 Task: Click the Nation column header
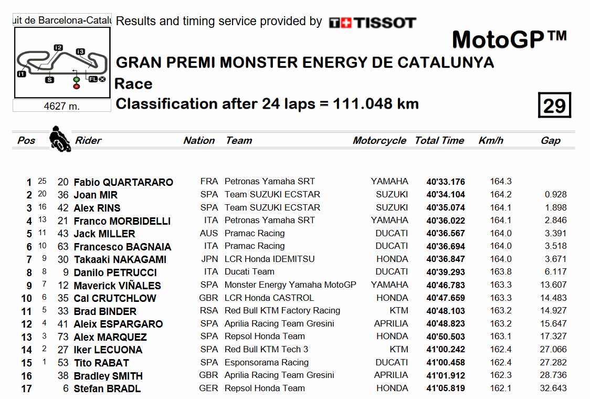coord(198,140)
